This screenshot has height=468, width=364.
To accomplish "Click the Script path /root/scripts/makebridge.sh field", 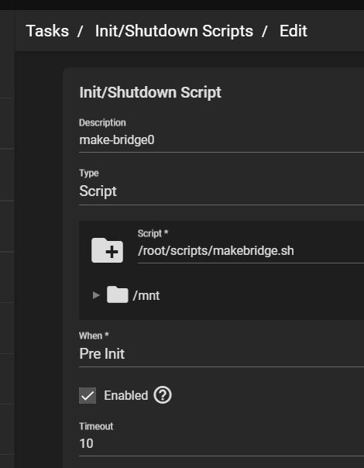I will (251, 251).
